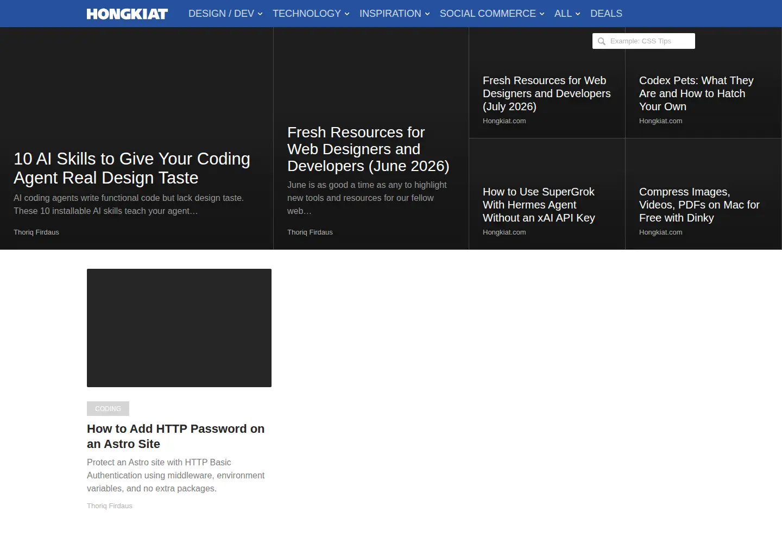Click the Hongkiat logo
Screen dimensions: 782x543
tap(127, 14)
